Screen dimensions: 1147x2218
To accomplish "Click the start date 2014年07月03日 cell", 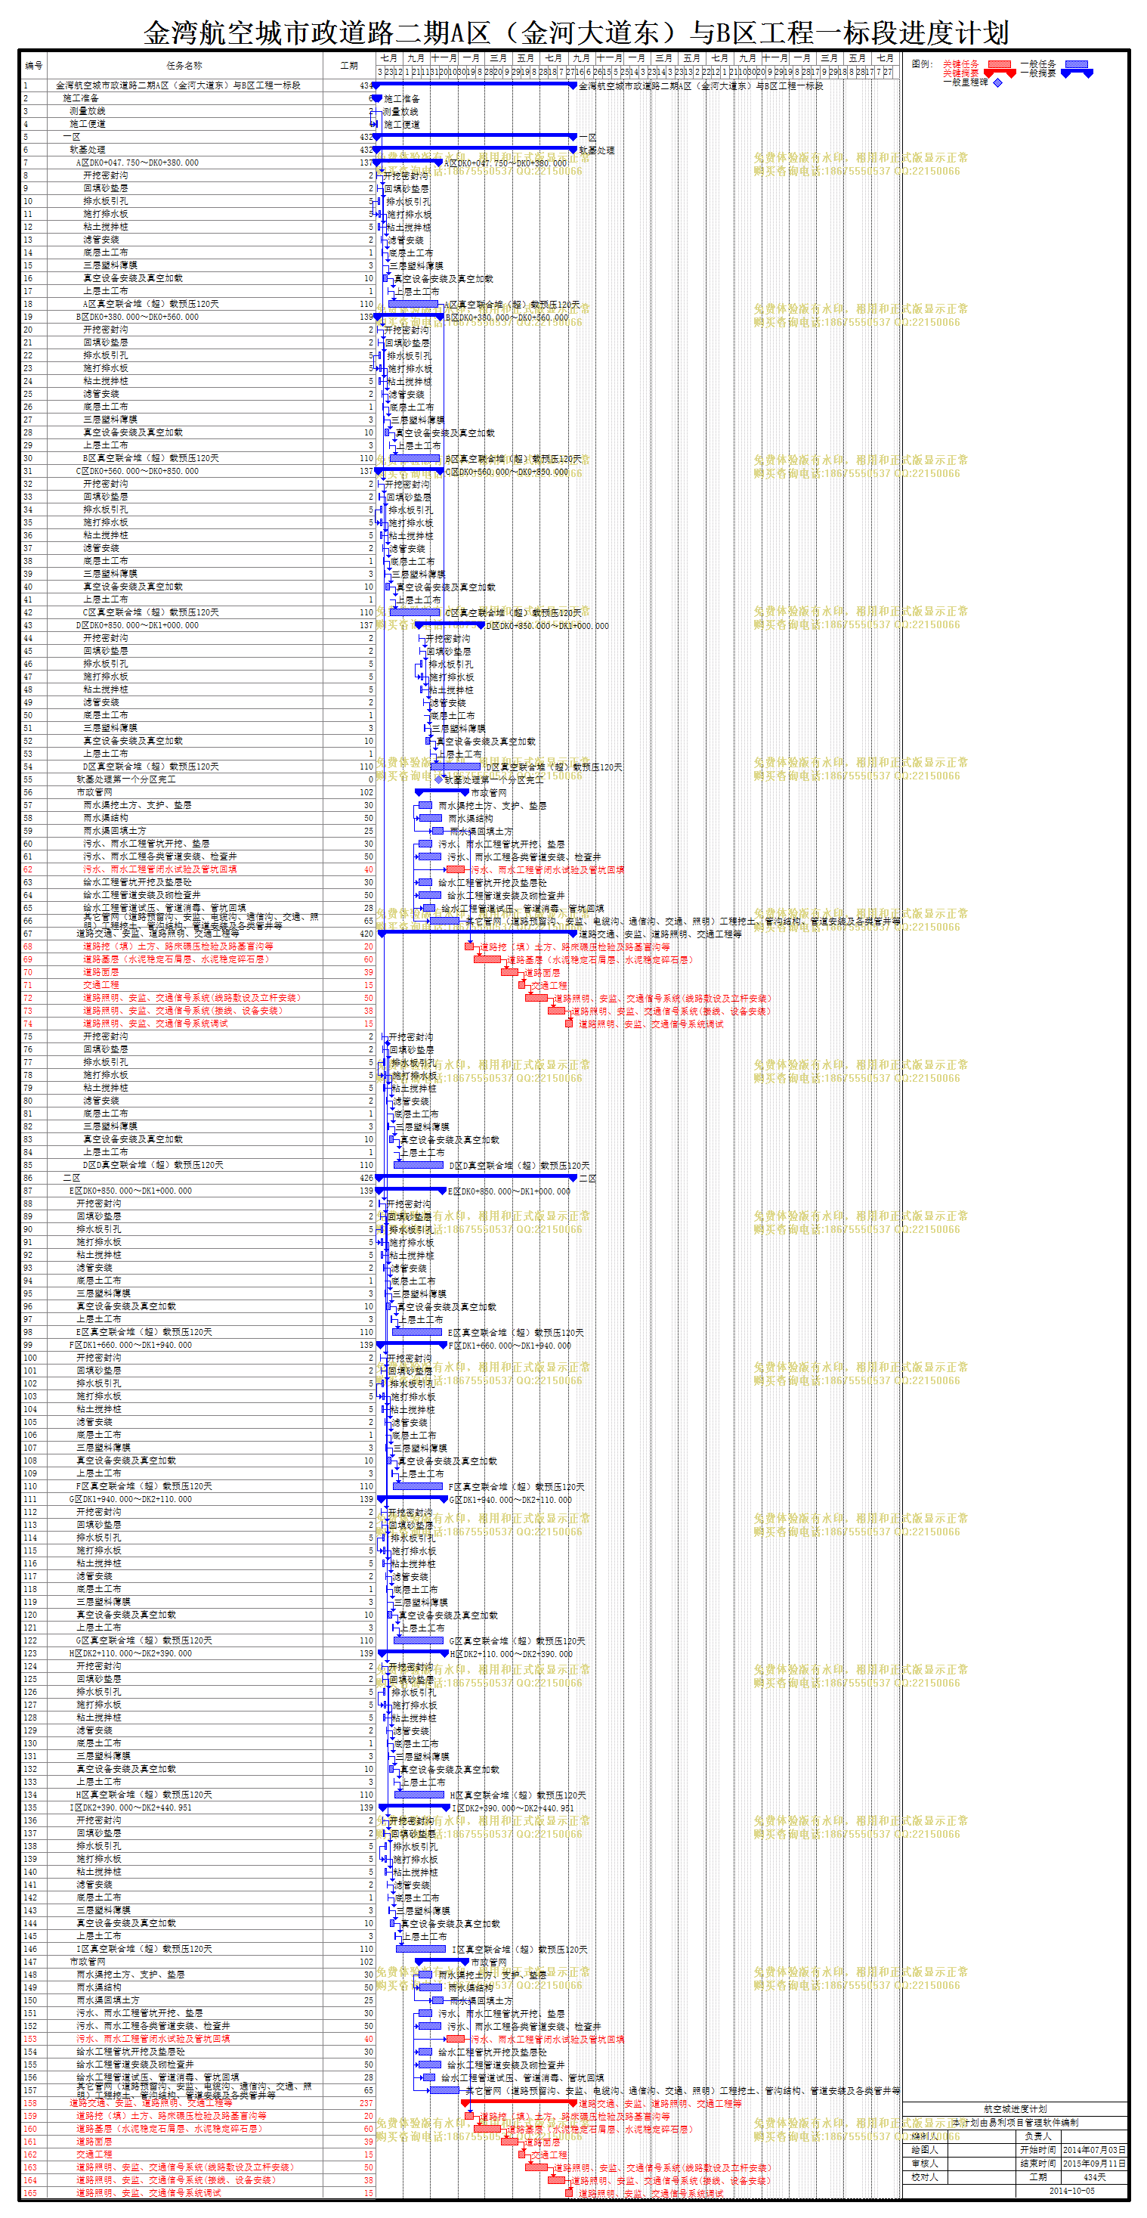I will pos(1093,2149).
